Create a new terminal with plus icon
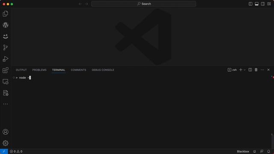 pyautogui.click(x=241, y=70)
